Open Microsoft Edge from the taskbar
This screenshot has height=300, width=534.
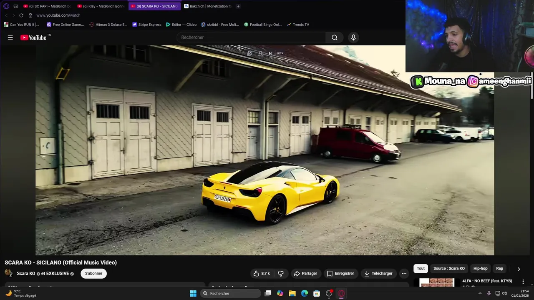point(305,293)
